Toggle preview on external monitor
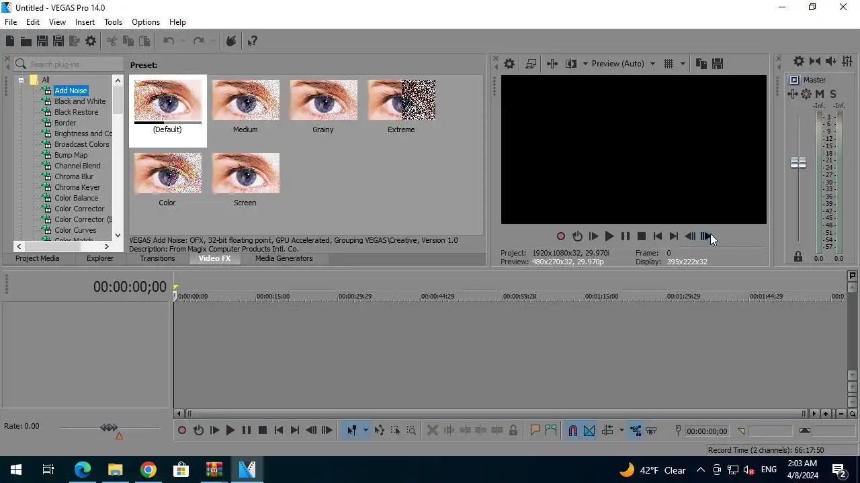Screen dimensions: 860x483 (531, 64)
